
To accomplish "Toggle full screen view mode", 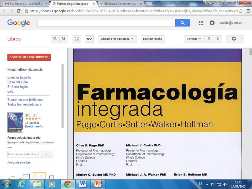I will [77, 39].
